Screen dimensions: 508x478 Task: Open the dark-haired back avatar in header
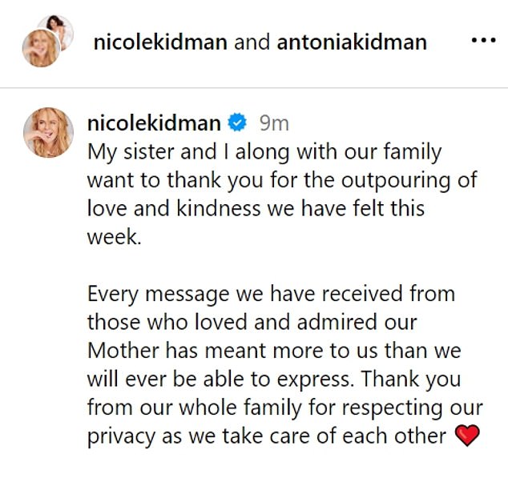point(58,29)
